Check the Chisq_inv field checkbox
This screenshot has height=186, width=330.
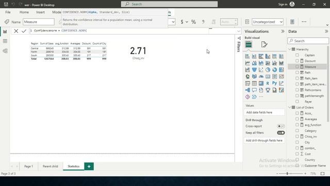297,136
